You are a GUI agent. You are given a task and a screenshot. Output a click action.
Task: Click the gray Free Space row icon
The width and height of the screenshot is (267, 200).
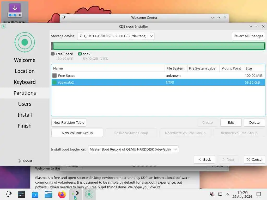(x=54, y=76)
